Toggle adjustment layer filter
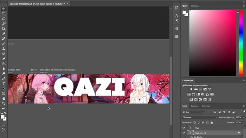 tap(219, 112)
